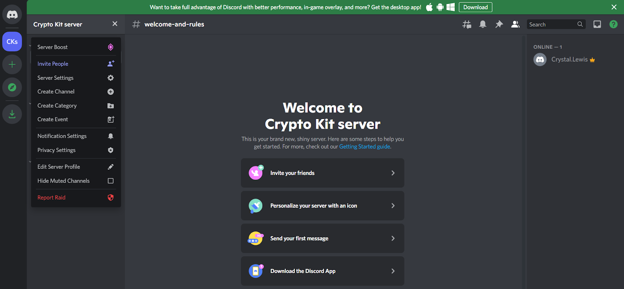This screenshot has width=624, height=289.
Task: Click the welcome-and-rules channel title
Action: [174, 24]
